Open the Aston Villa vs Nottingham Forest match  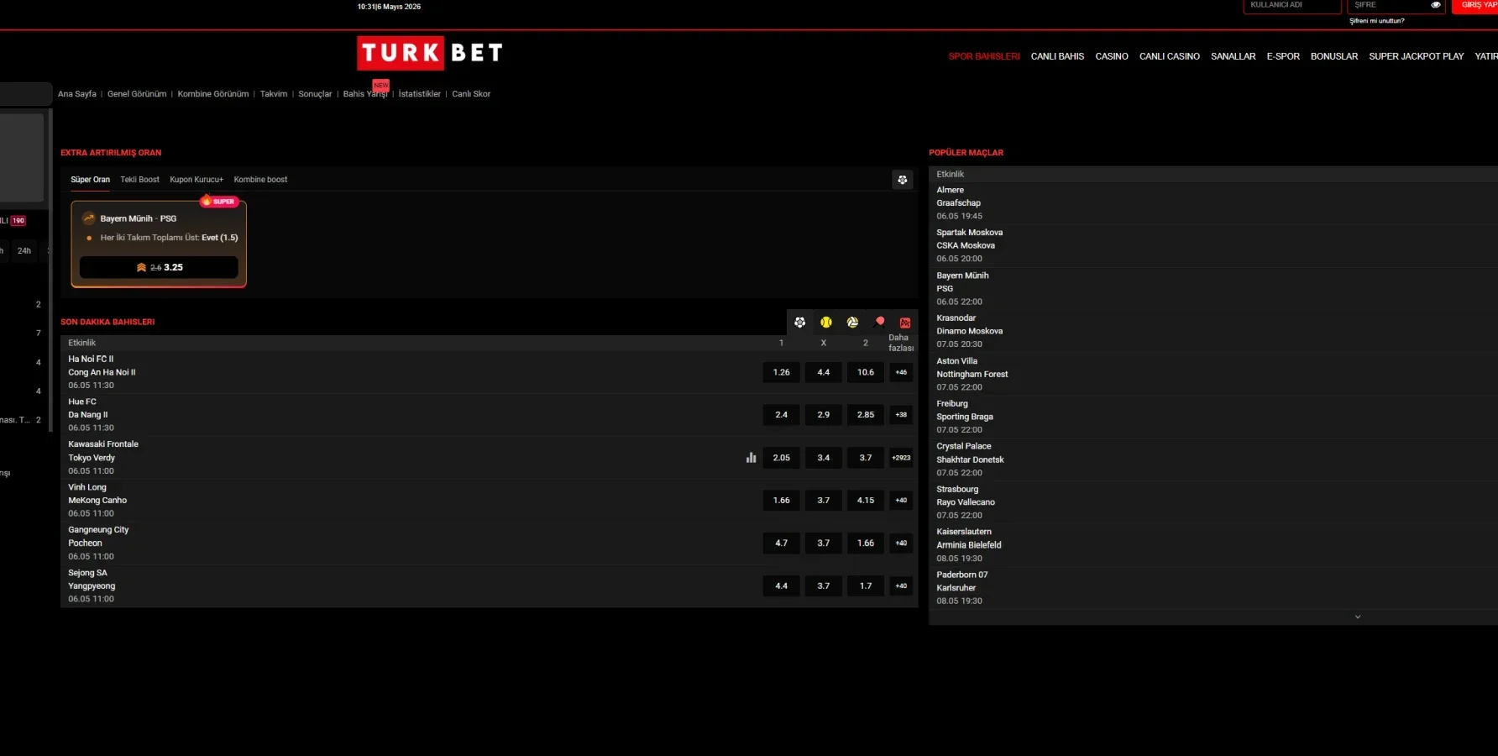coord(1213,374)
